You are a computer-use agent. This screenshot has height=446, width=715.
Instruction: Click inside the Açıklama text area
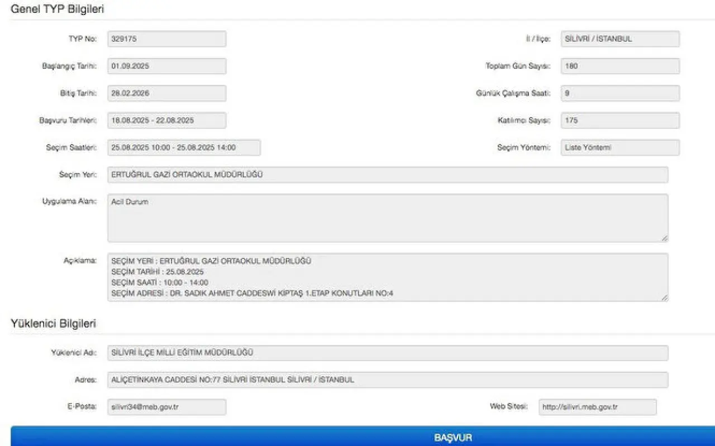tap(388, 277)
